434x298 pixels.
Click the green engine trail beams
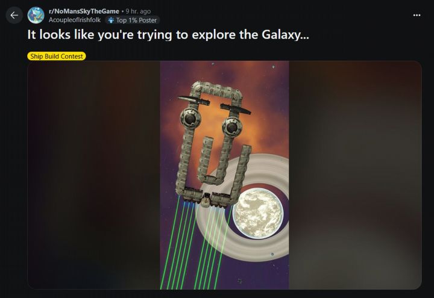pyautogui.click(x=195, y=246)
